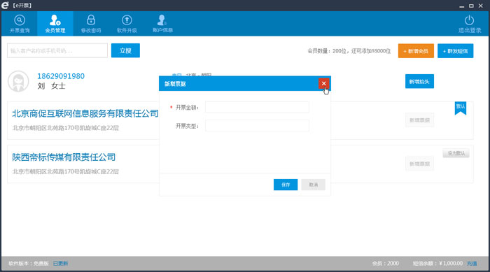Click 新增票据 button for 陕西帝标 row
Image resolution: width=490 pixels, height=272 pixels.
[x=419, y=164]
